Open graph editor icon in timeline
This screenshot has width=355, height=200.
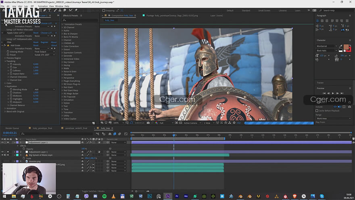pos(126,134)
